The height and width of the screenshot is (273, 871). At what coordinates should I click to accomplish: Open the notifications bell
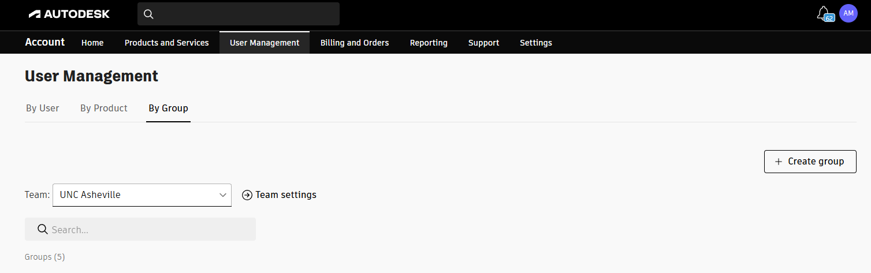tap(823, 13)
